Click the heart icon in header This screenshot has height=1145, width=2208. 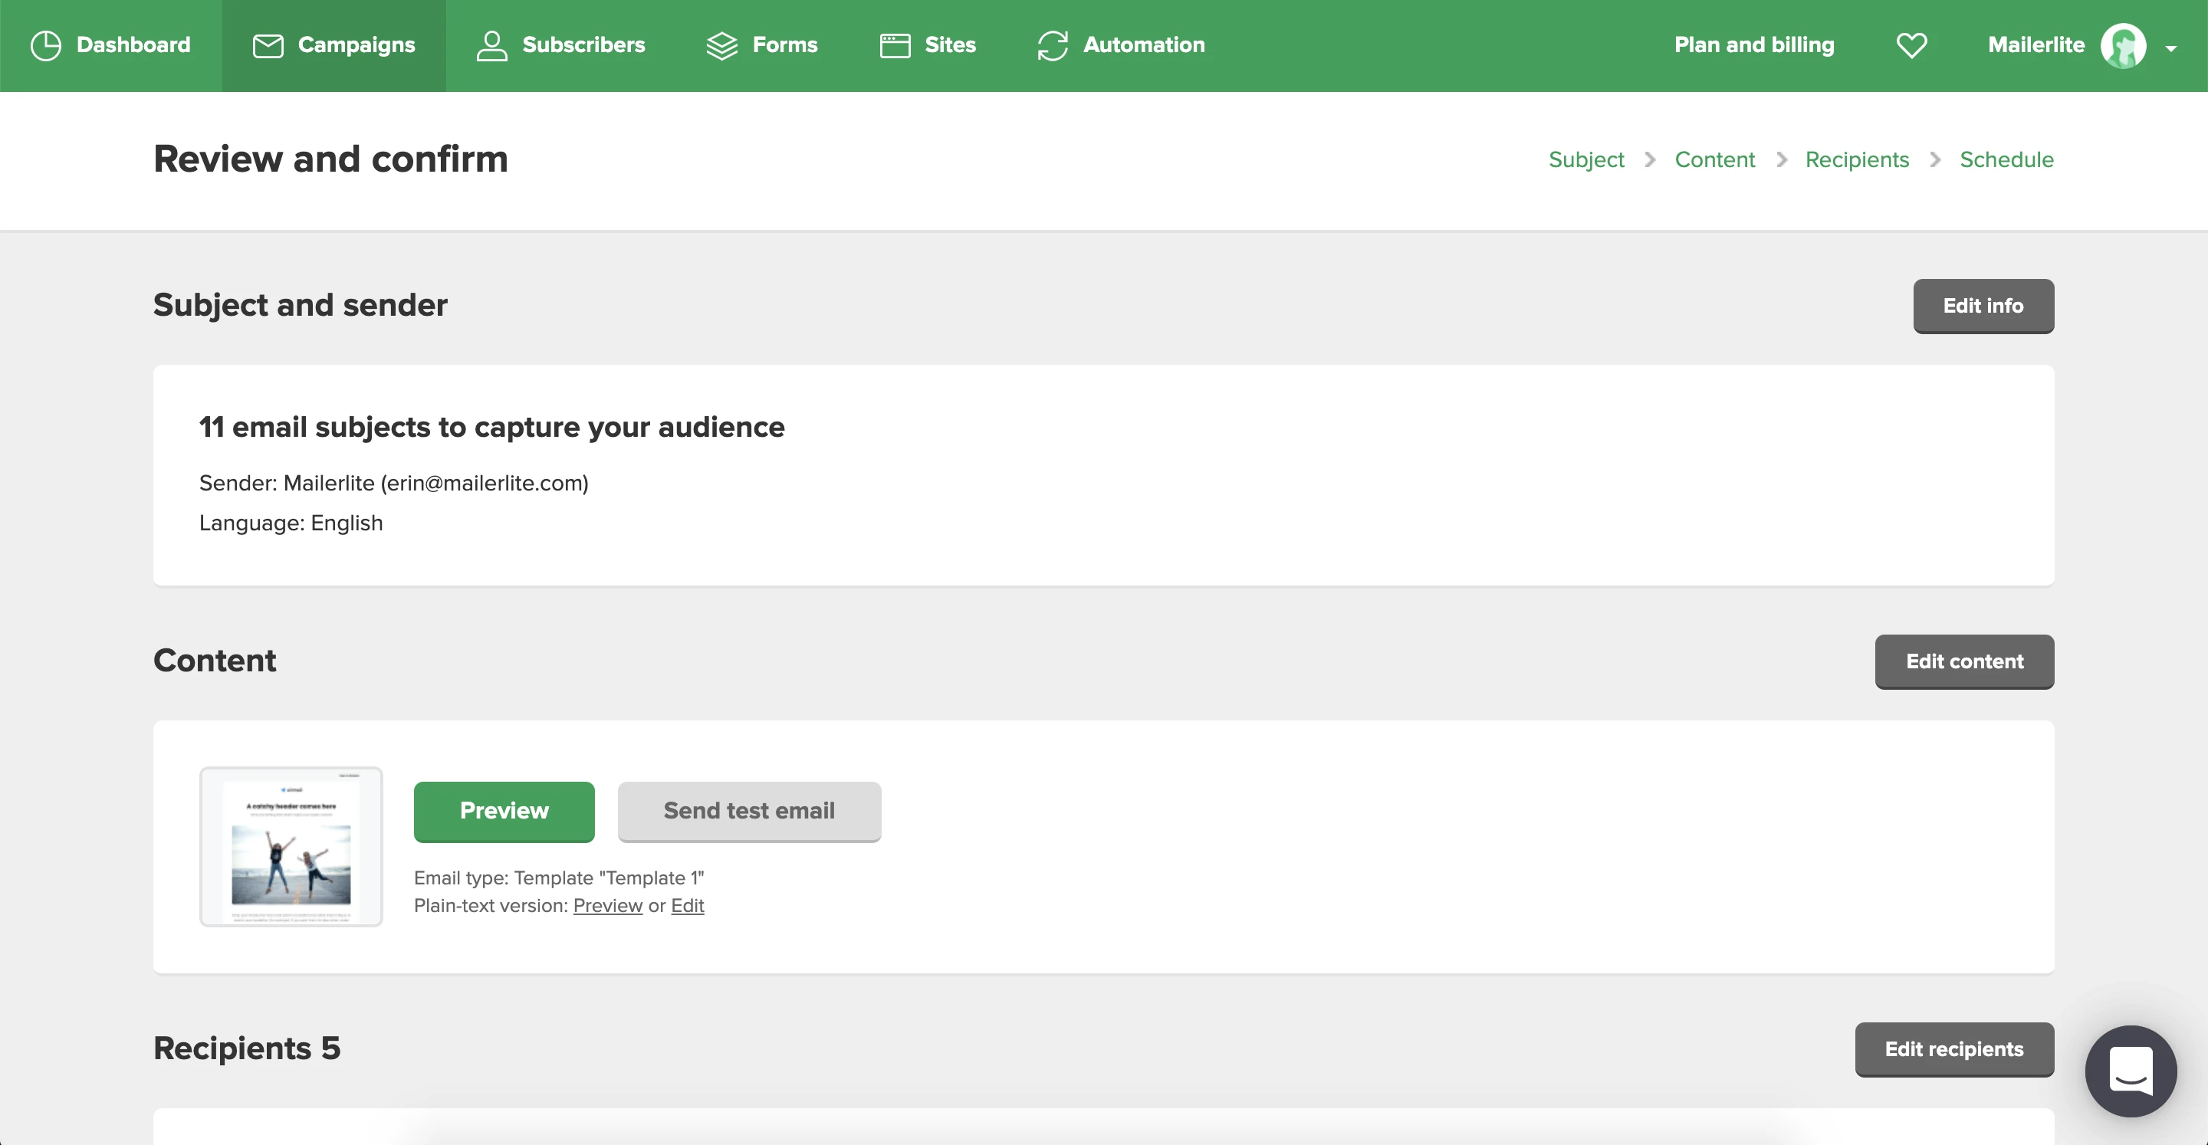1911,45
